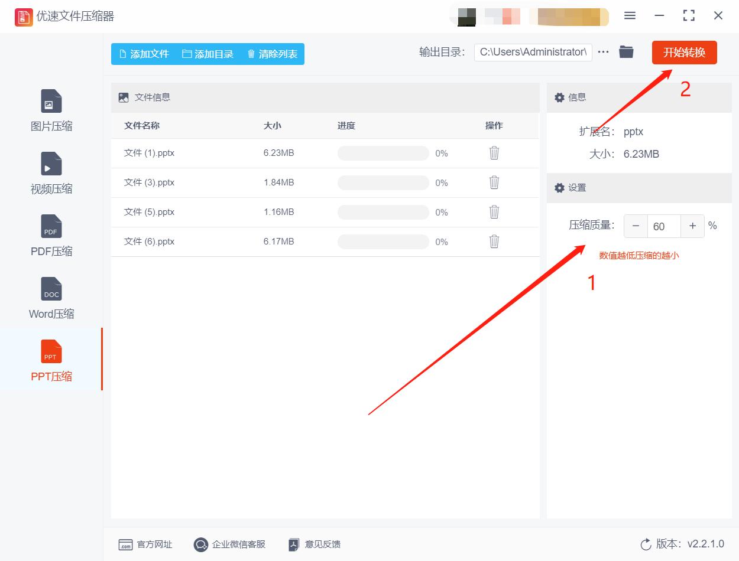This screenshot has width=739, height=561.
Task: Decrease compression quality with the minus stepper
Action: click(x=636, y=226)
